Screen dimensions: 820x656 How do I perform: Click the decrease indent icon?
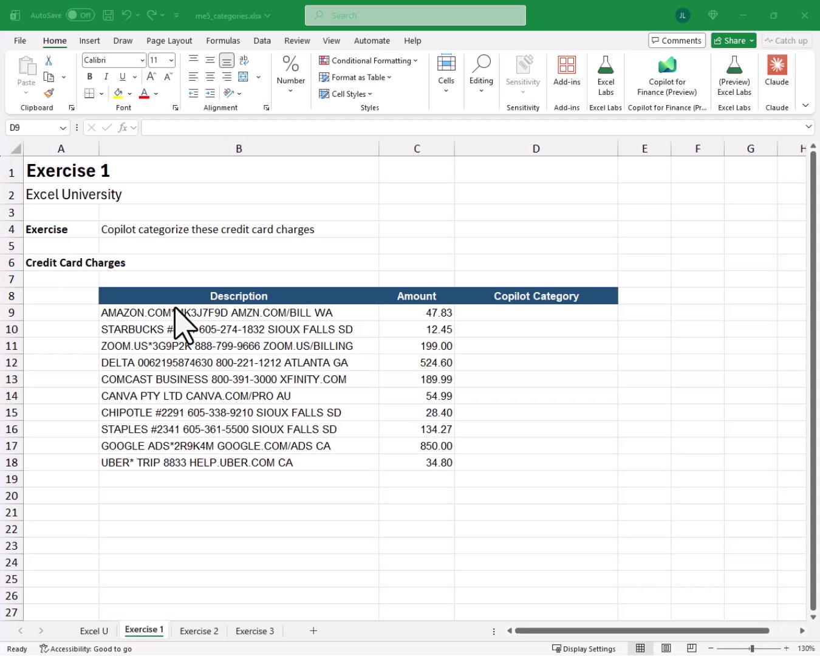(193, 94)
